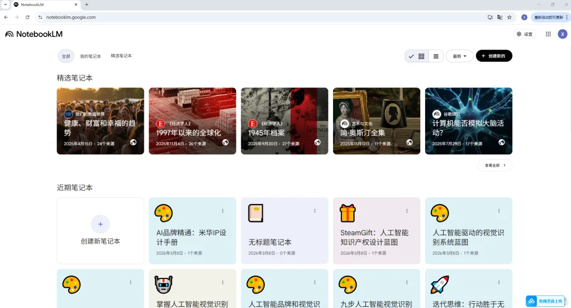Switch to list view
Screen dimensions: 571x308
(x=436, y=56)
